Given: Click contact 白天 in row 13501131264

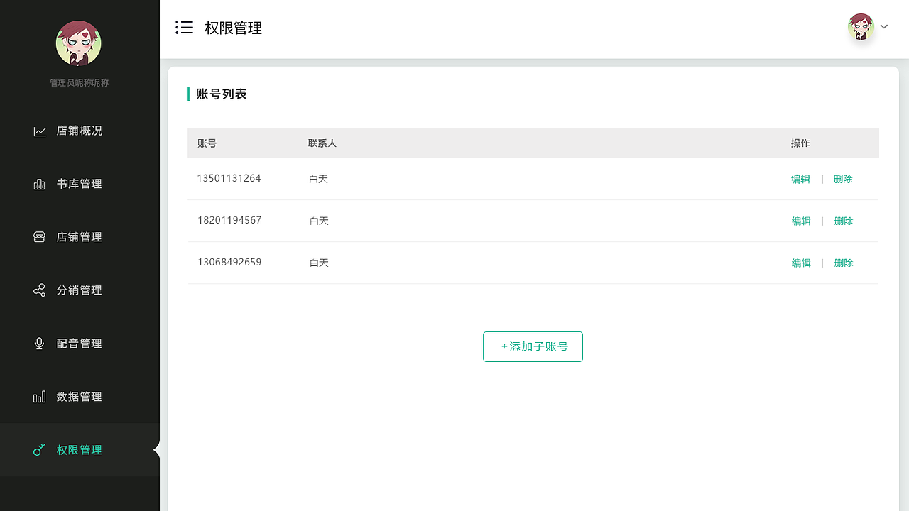Looking at the screenshot, I should point(319,179).
